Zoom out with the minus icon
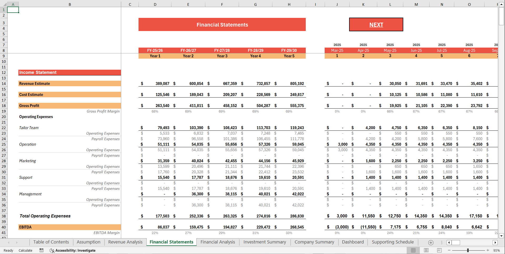 point(450,250)
